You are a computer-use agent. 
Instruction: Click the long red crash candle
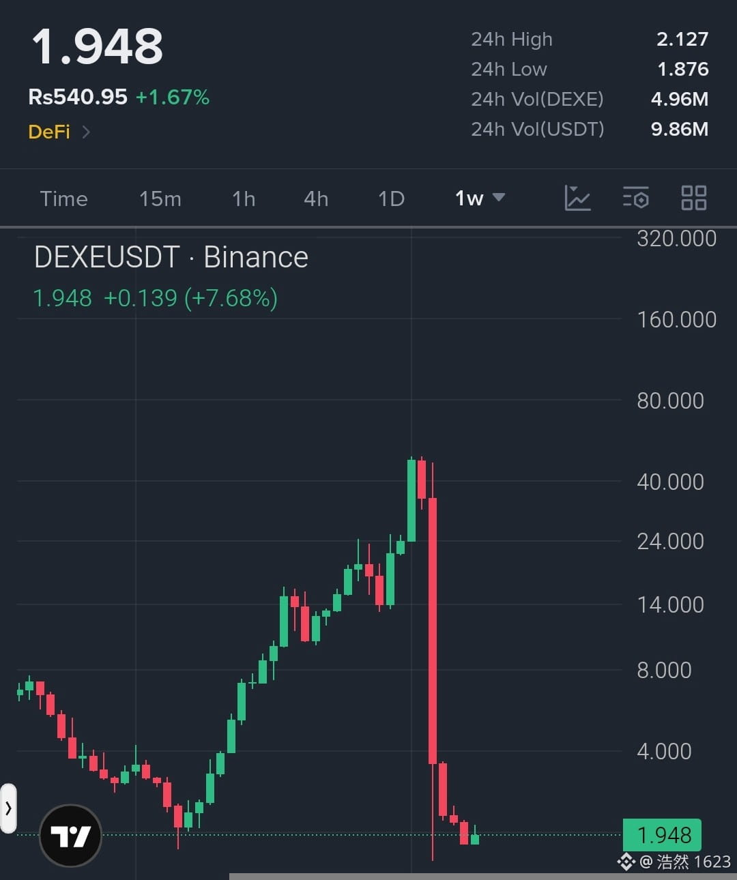pyautogui.click(x=433, y=631)
